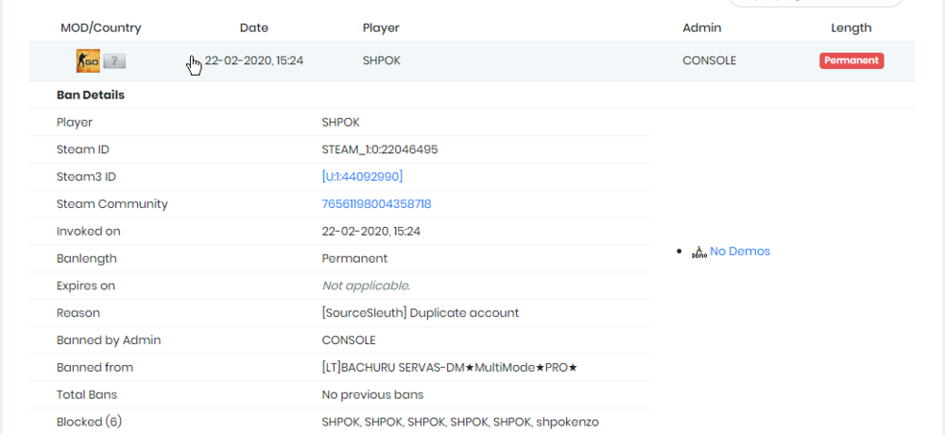Click the Length column header
Viewport: 945px width, 435px height.
850,28
